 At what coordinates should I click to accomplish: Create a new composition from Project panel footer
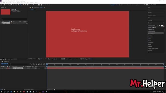[5, 59]
